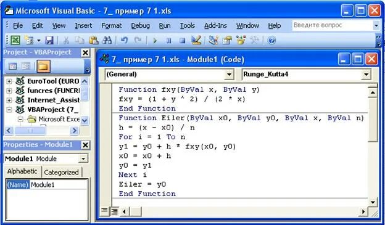
Task: Open Add-Ins menu
Action: [215, 25]
